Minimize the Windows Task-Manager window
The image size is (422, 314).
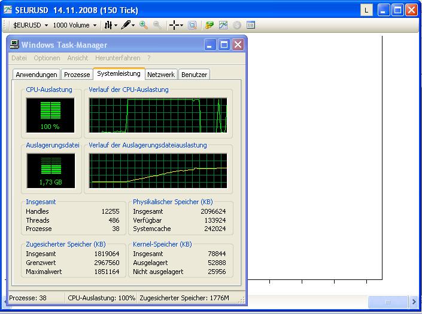[210, 45]
